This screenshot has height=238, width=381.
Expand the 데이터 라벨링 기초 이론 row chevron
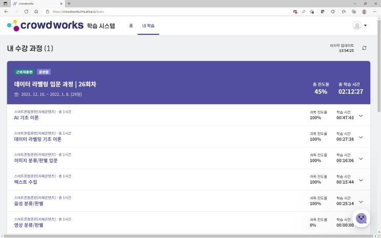click(x=361, y=137)
